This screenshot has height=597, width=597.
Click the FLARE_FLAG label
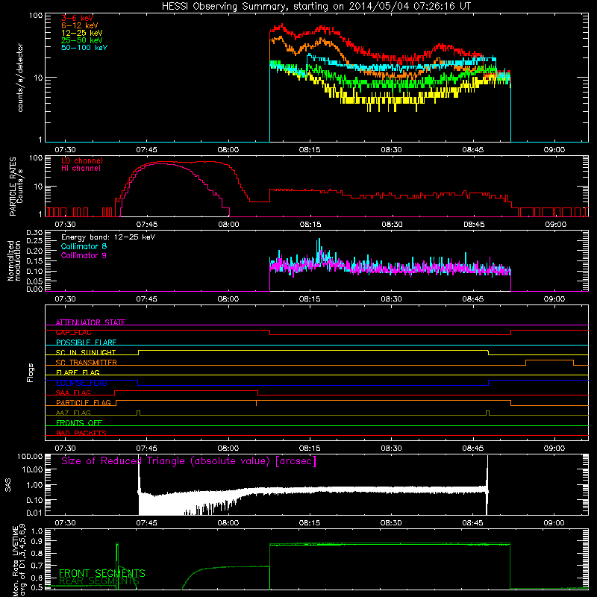click(x=78, y=372)
